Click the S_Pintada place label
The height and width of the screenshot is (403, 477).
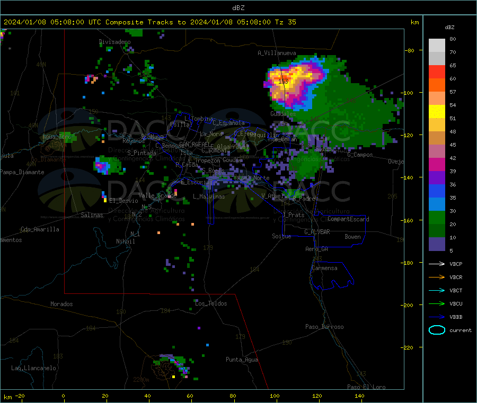(x=142, y=153)
